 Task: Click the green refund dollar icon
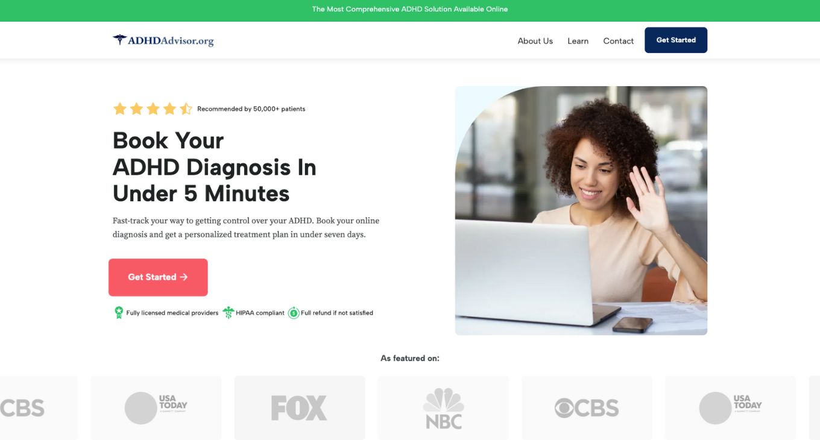[x=294, y=313]
